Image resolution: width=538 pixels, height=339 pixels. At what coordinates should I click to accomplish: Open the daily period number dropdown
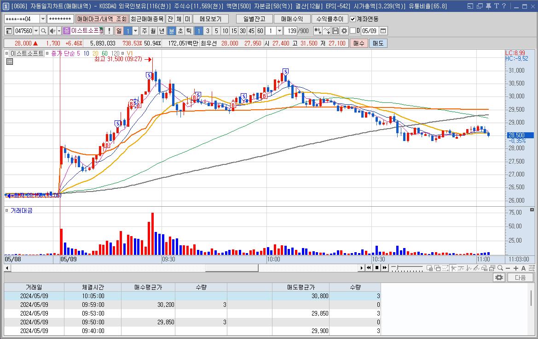pos(135,31)
